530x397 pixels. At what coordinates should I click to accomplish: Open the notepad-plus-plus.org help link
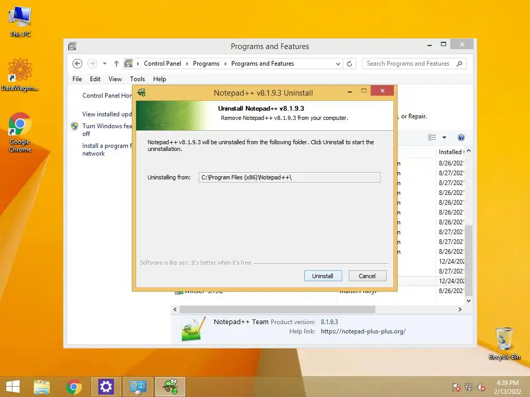tap(363, 331)
